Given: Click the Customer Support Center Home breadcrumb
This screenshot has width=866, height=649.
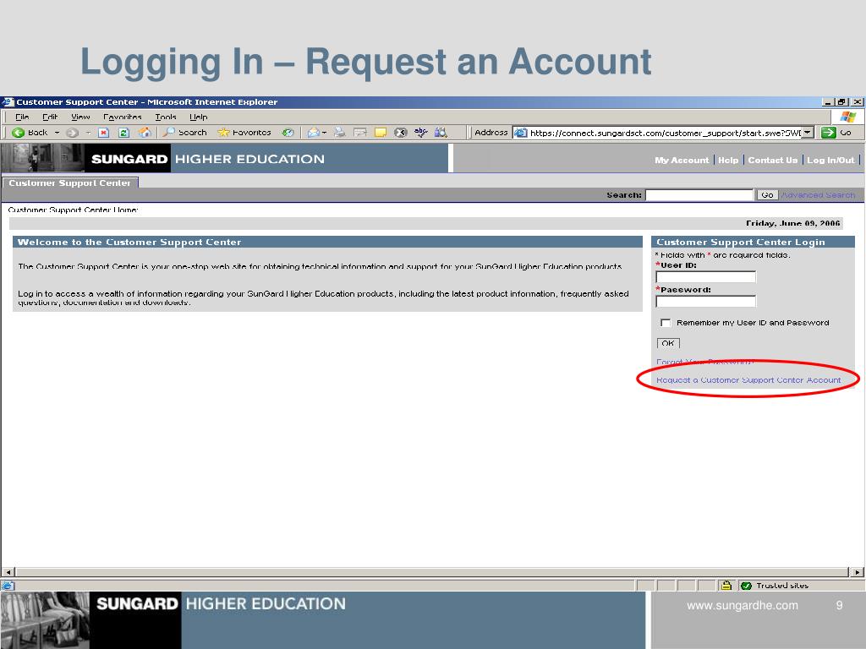Looking at the screenshot, I should coord(73,210).
